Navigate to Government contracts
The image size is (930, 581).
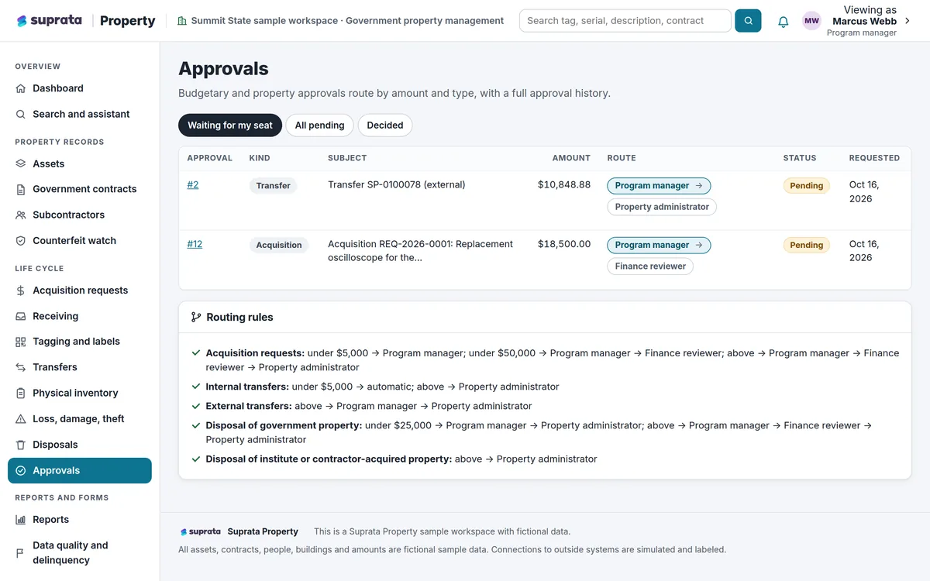[x=80, y=189]
